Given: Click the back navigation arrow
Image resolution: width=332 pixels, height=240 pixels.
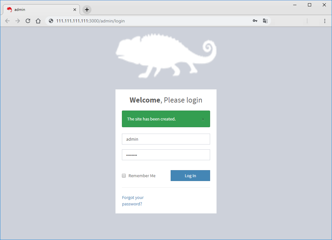Looking at the screenshot, I should pos(7,21).
